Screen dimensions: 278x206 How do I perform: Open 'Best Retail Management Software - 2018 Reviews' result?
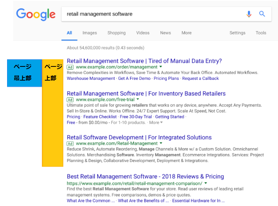145,177
